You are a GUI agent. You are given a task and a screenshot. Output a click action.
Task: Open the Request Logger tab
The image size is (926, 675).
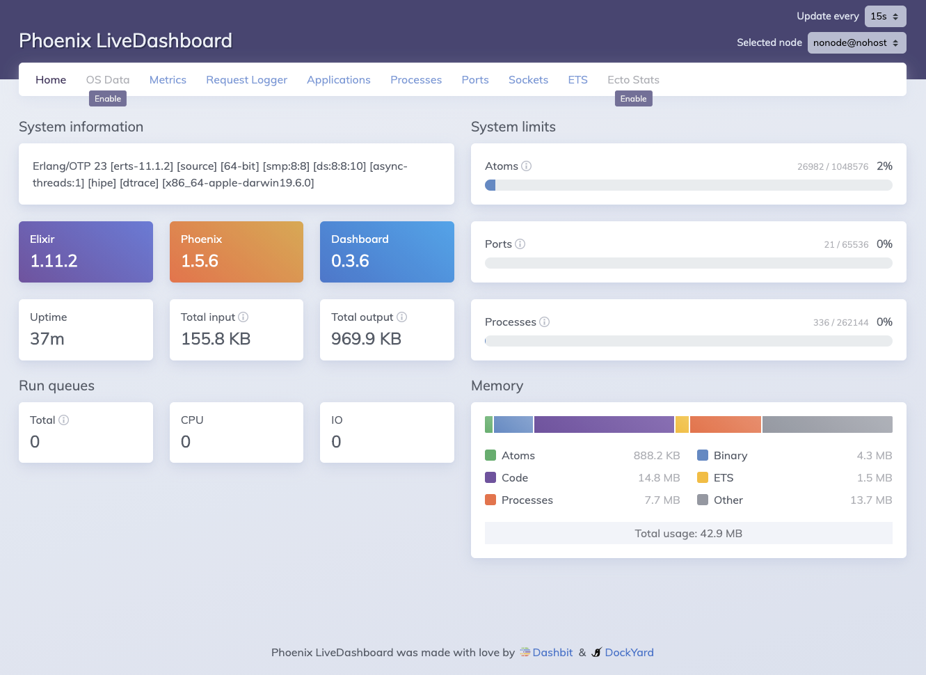[246, 80]
